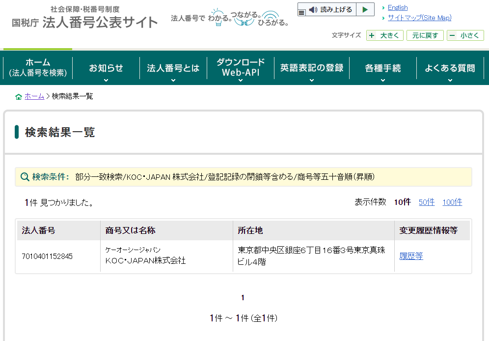This screenshot has width=489, height=341.
Task: Expand the よくある質問 dropdown chevron
Action: pyautogui.click(x=450, y=80)
